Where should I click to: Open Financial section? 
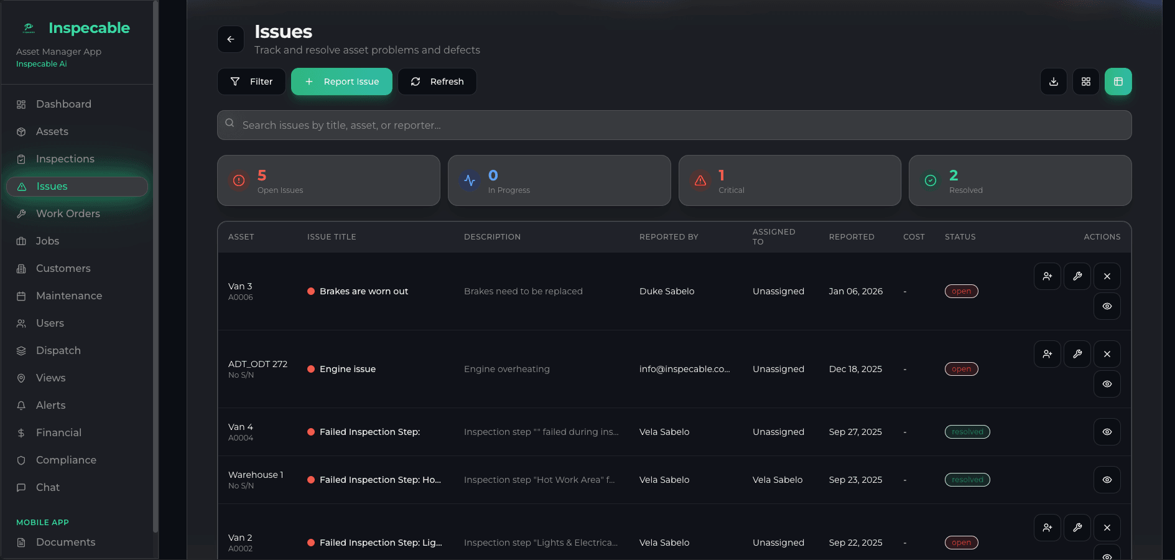[77, 433]
